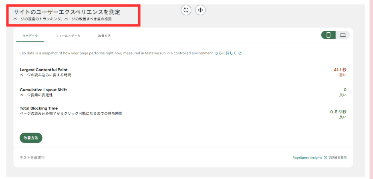Click the Total Blocking Time label
This screenshot has height=179, width=373.
(38, 108)
